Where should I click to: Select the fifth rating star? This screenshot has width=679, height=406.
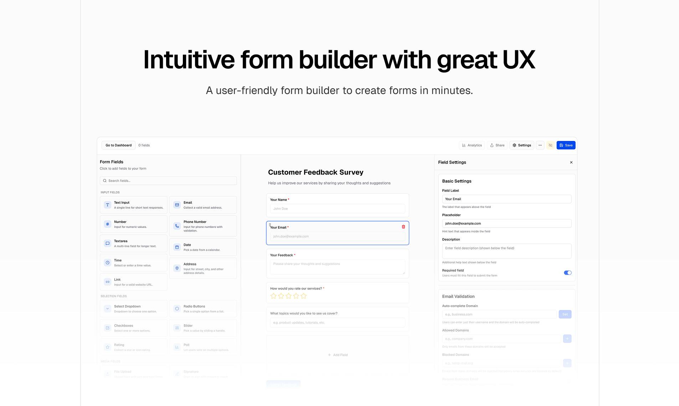coord(303,296)
